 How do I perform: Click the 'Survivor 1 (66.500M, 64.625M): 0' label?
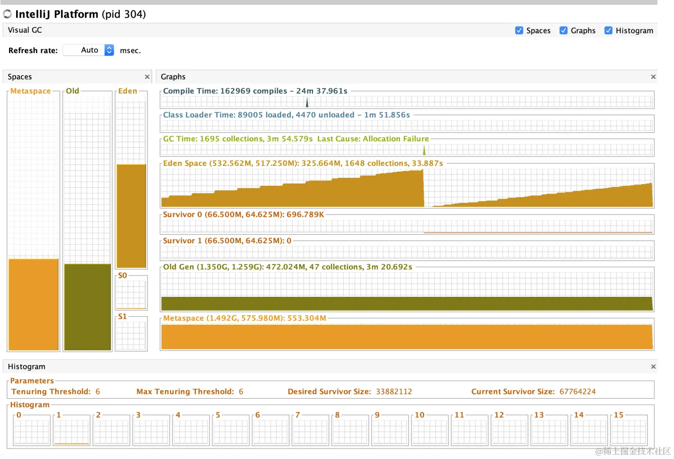(228, 240)
